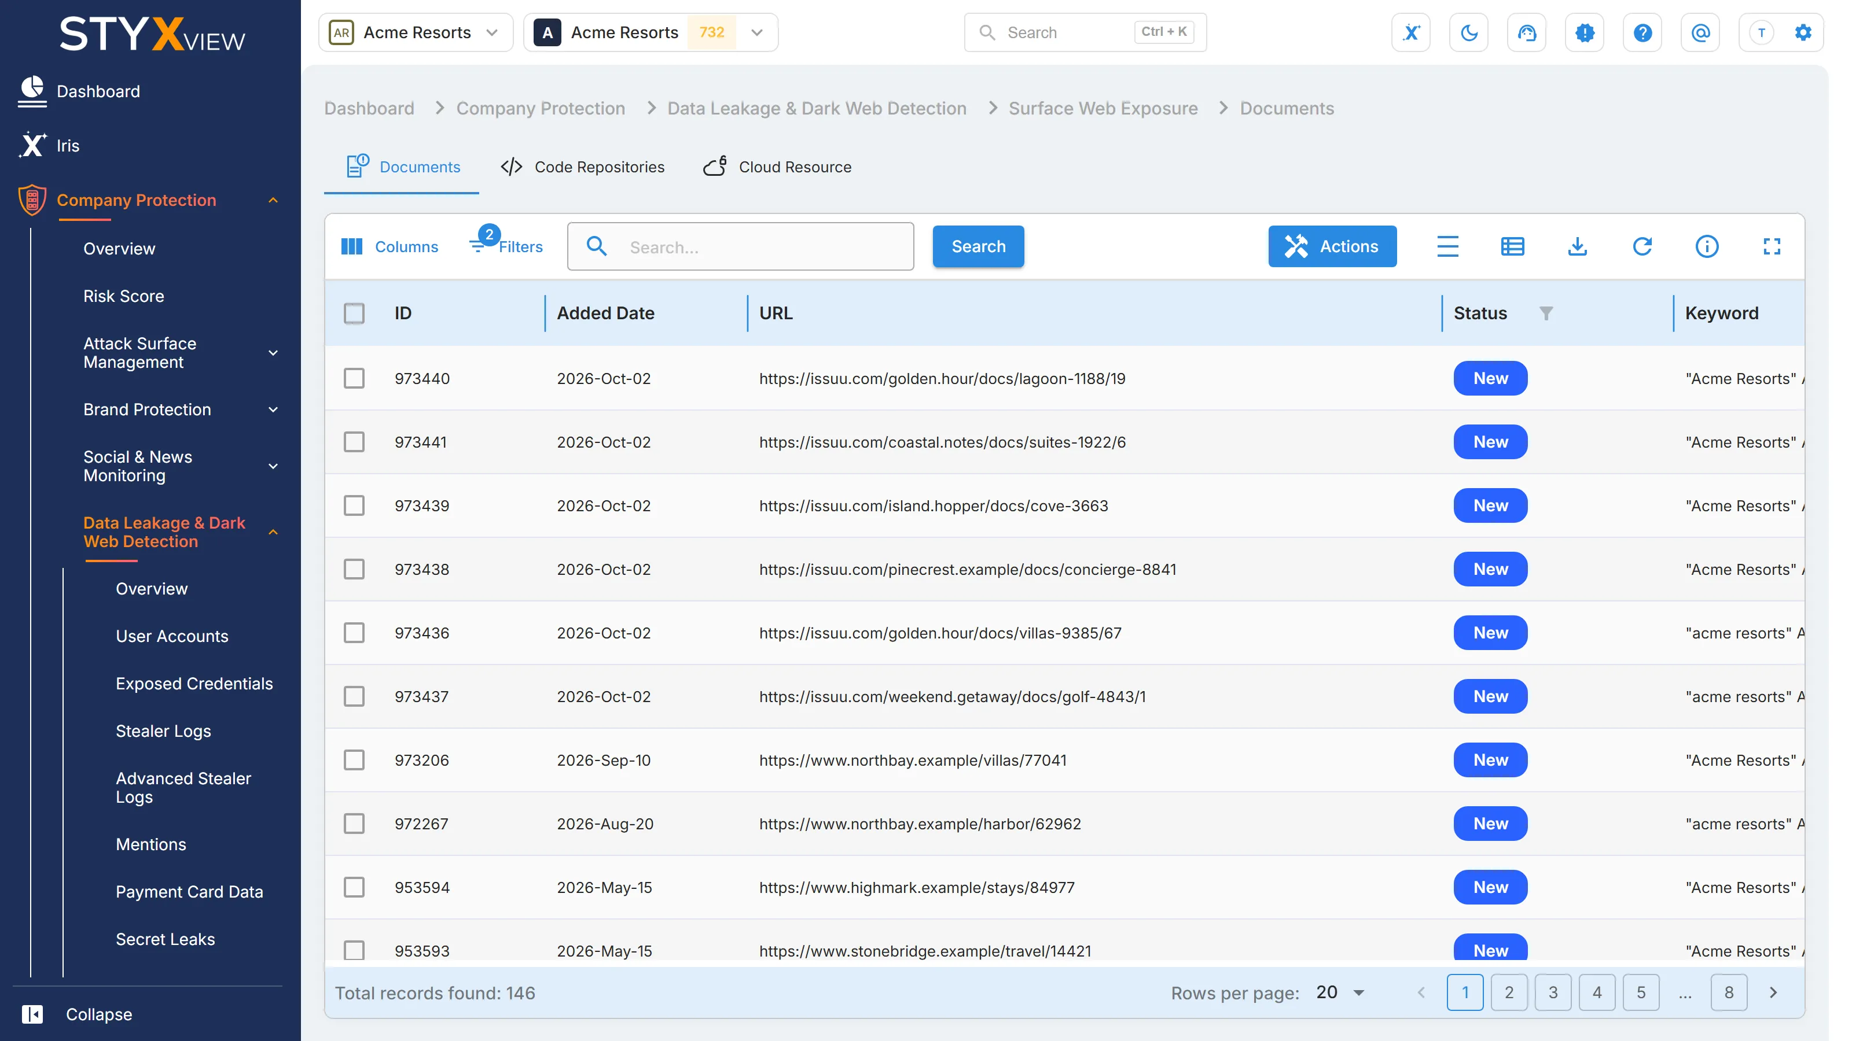Check the row 973437 checkbox
The height and width of the screenshot is (1041, 1852).
[354, 696]
